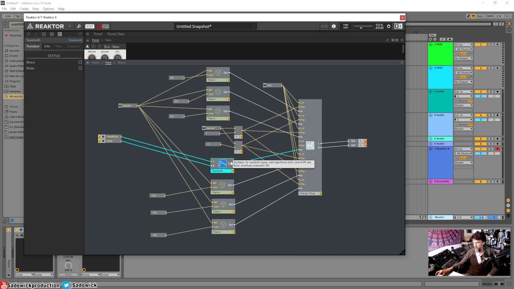Screen dimensions: 514x289
Task: Open 7 Reaktor 6 Master output dropdown
Action: point(463,163)
